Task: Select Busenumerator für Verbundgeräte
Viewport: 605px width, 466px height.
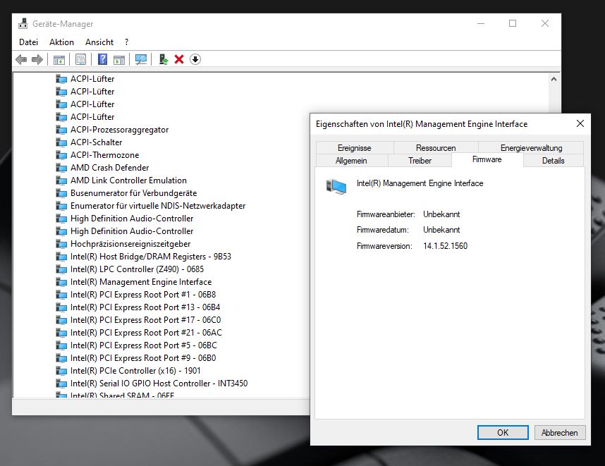Action: (133, 193)
